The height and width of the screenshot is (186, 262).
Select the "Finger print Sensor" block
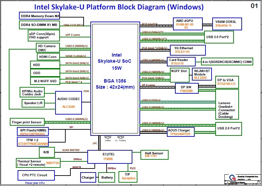pos(27,122)
